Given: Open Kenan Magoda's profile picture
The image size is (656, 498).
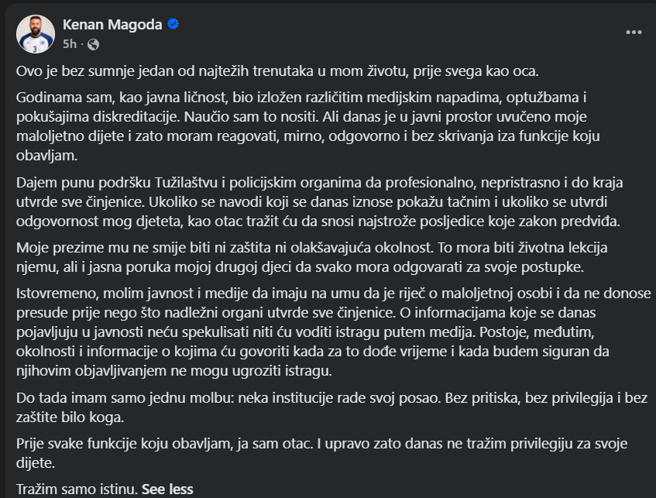Looking at the screenshot, I should pos(36,34).
